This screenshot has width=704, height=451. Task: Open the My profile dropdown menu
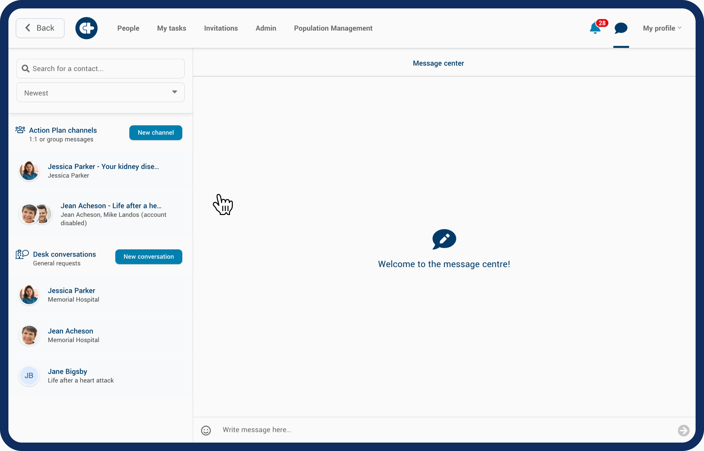pyautogui.click(x=662, y=28)
